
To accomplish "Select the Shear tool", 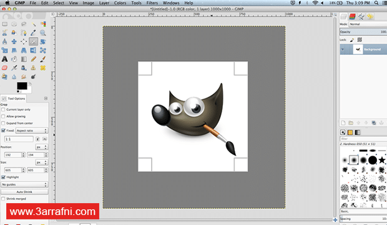I will coord(14,51).
